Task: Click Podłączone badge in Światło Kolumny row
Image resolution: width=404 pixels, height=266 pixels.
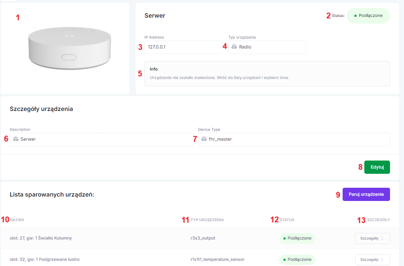Action: click(297, 238)
